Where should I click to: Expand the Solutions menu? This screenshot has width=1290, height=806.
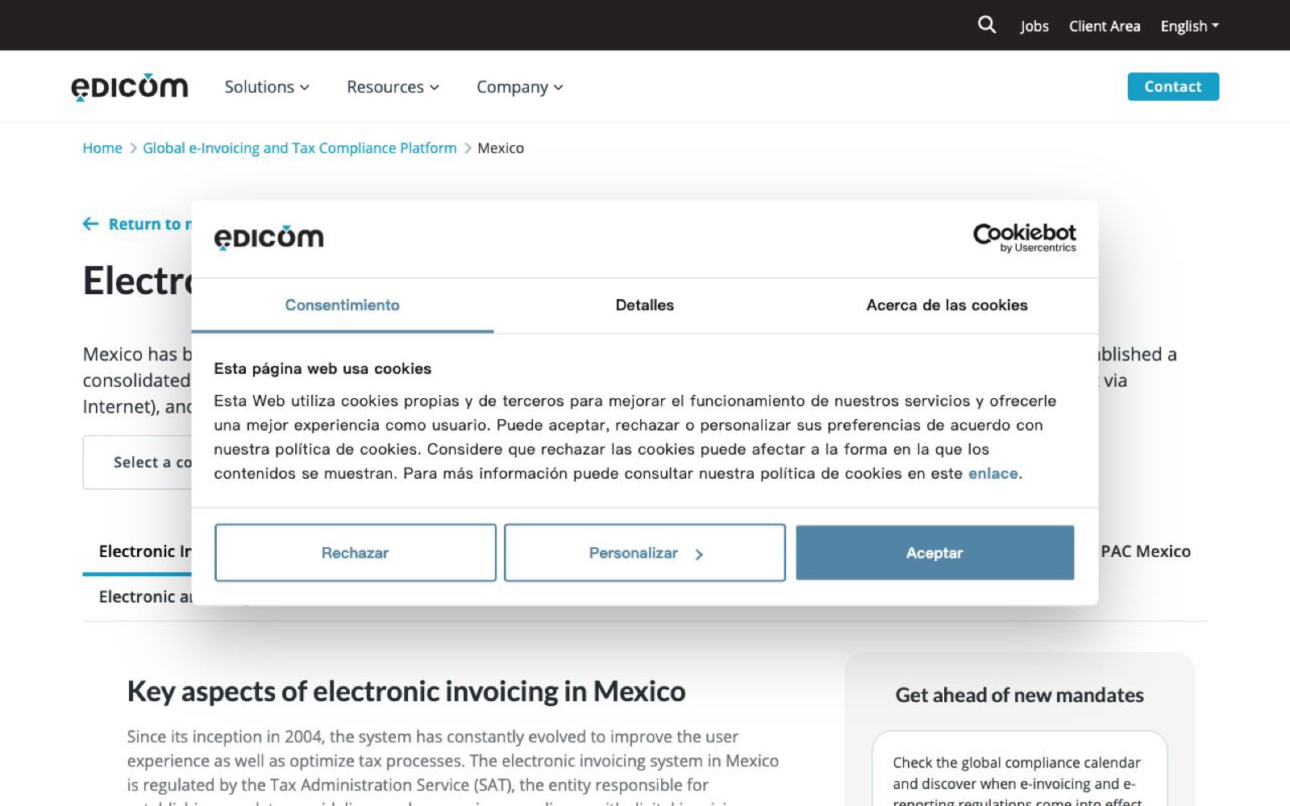click(266, 87)
